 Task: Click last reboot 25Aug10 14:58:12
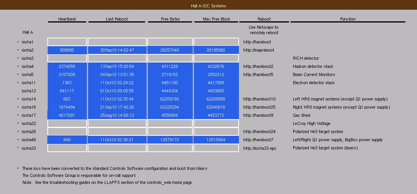117,115
